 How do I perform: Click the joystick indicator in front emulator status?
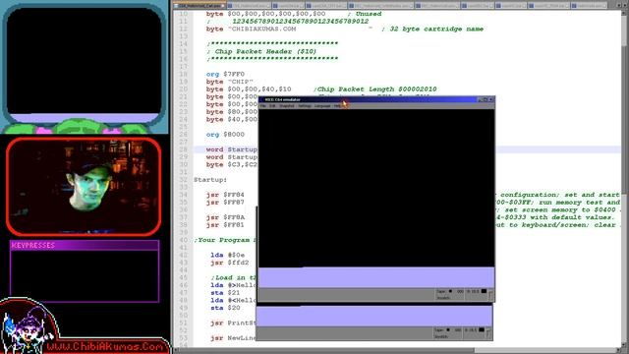click(x=443, y=298)
